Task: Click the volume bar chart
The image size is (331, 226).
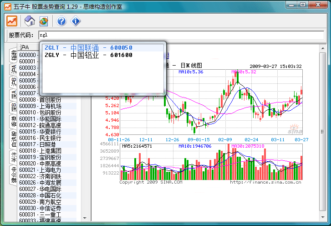Action: tap(211, 162)
